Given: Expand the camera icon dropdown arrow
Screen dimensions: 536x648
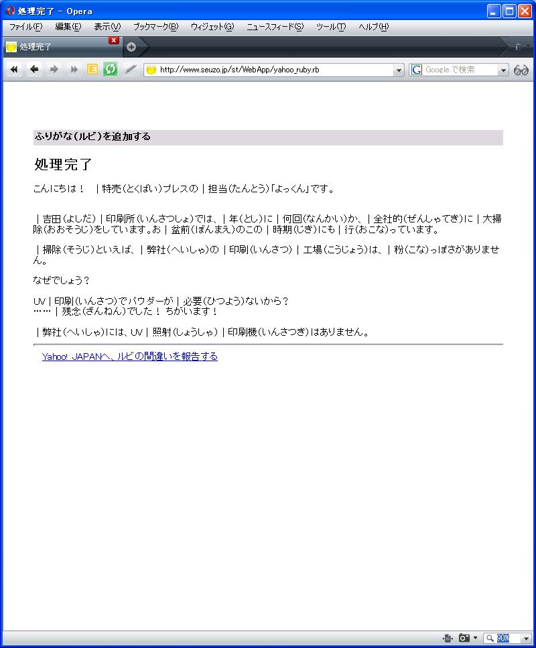Looking at the screenshot, I should pos(475,638).
